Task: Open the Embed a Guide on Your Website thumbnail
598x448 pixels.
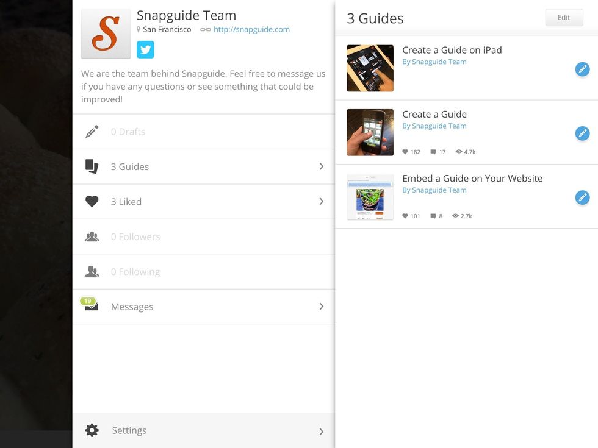Action: coord(370,197)
